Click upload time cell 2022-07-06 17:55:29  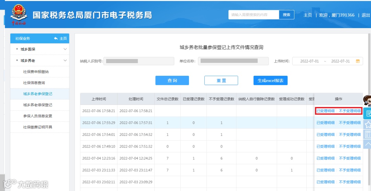[99, 122]
